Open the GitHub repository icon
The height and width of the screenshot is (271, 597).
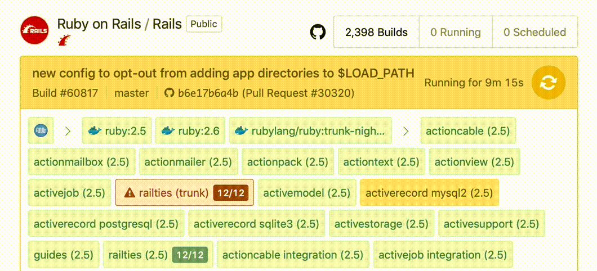(318, 32)
